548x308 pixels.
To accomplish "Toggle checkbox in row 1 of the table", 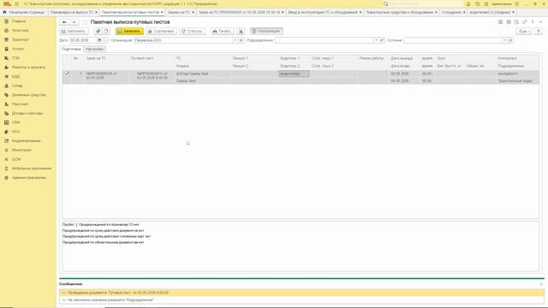I will [67, 74].
